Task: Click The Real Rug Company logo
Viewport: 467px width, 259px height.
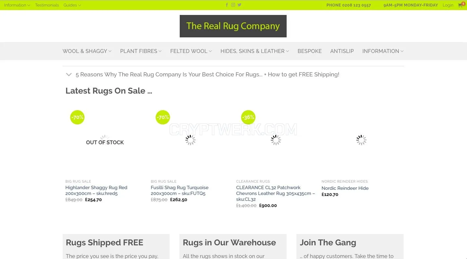Action: pyautogui.click(x=233, y=26)
